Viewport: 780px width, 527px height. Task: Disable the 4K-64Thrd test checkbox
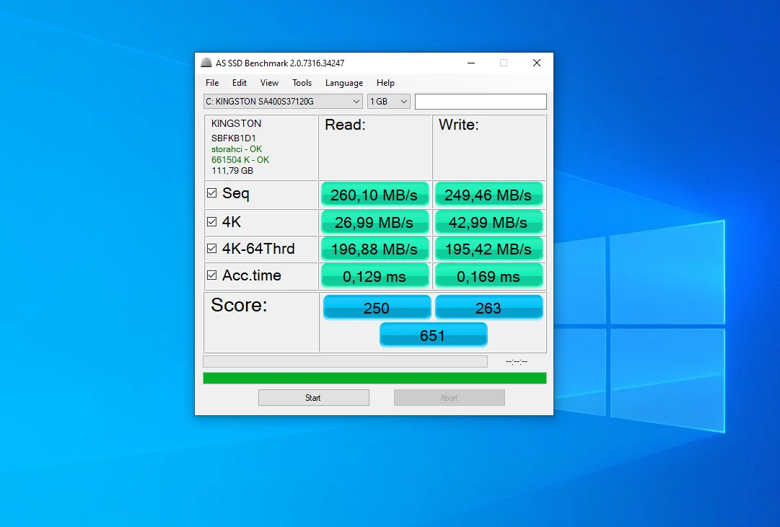(x=212, y=249)
